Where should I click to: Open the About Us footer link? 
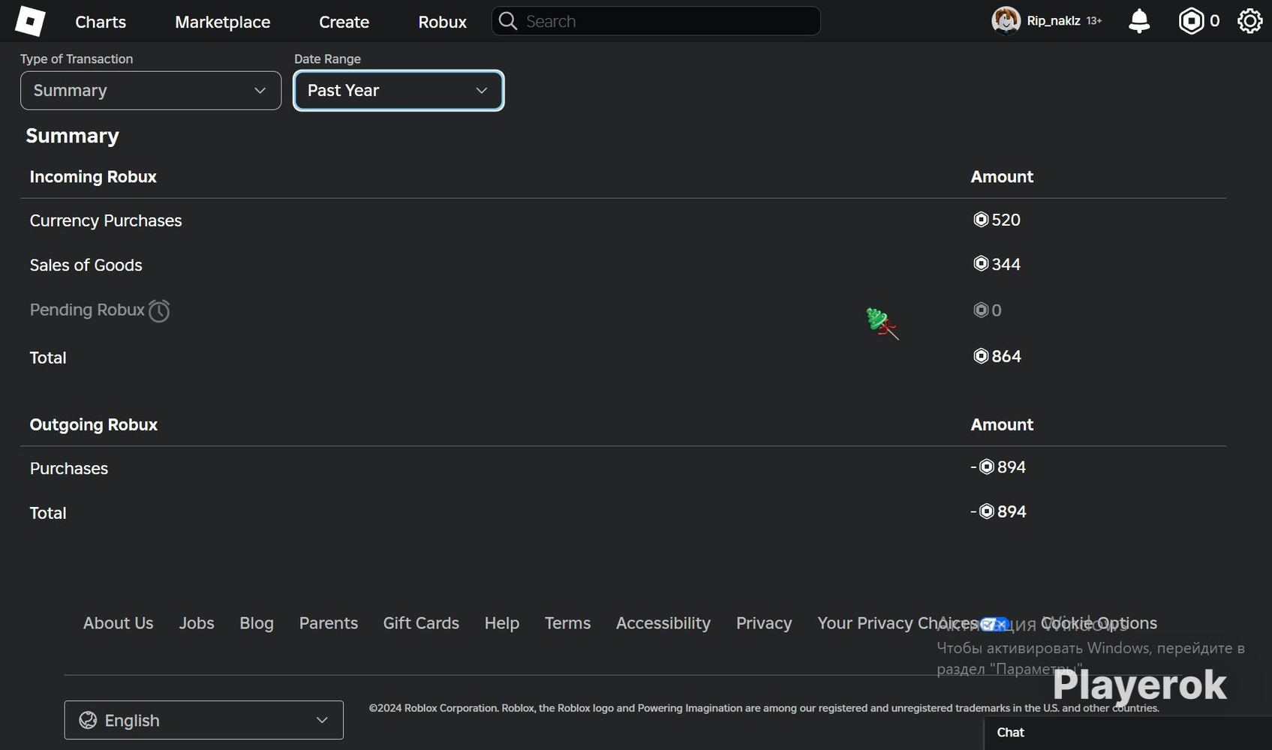point(118,623)
